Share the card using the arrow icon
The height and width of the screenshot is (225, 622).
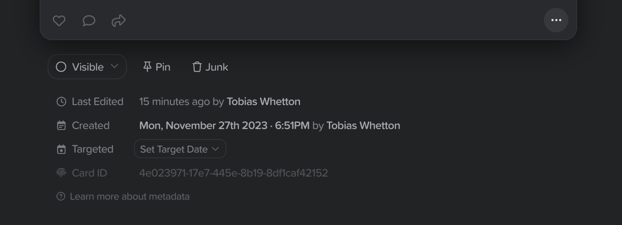(119, 20)
